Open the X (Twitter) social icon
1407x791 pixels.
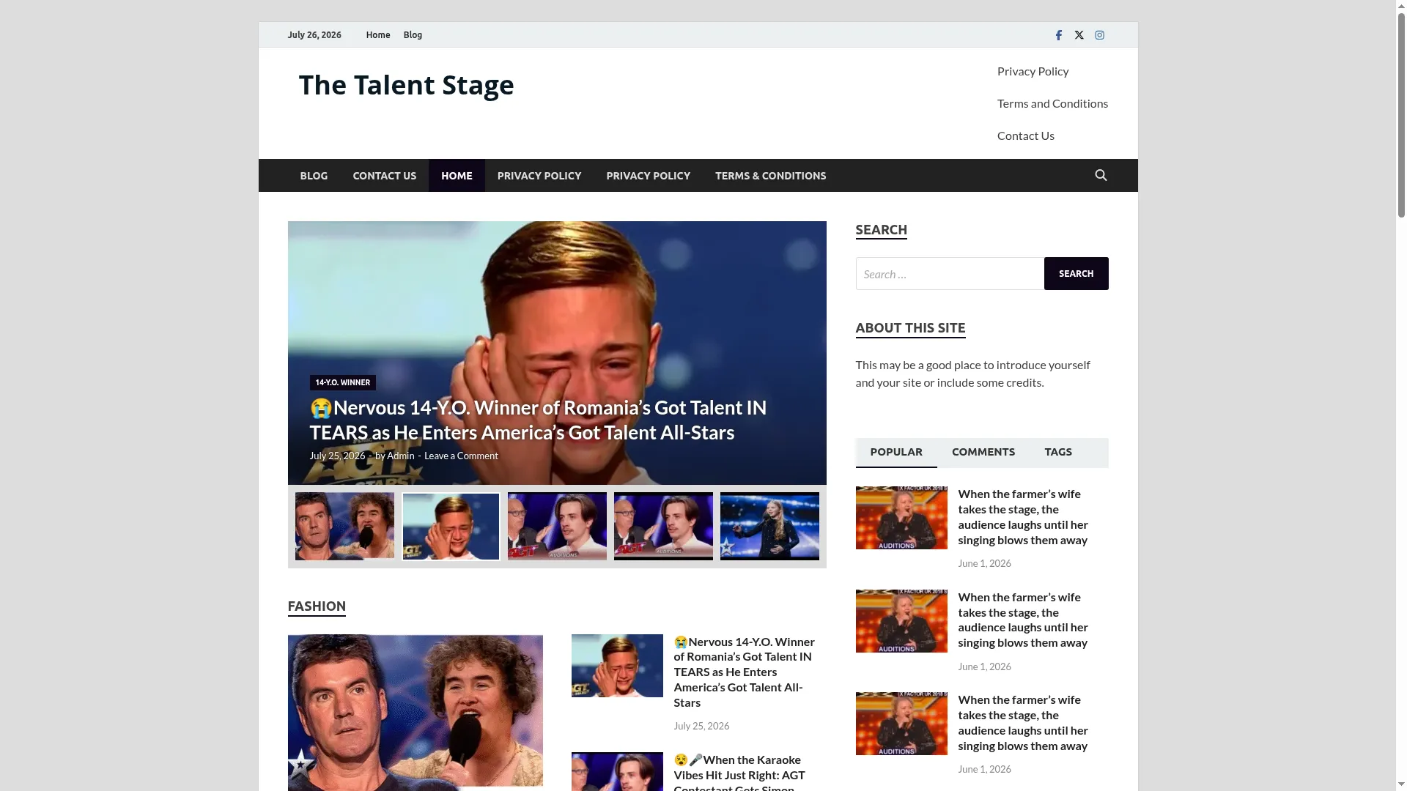pos(1079,35)
